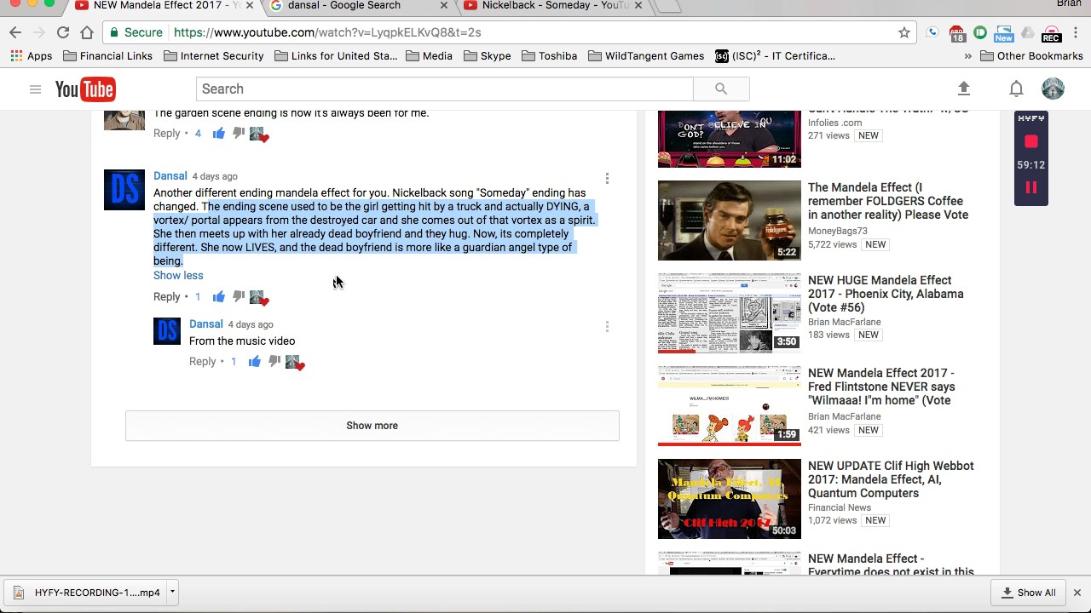Click the search magnifier button
This screenshot has width=1091, height=613.
[x=721, y=89]
